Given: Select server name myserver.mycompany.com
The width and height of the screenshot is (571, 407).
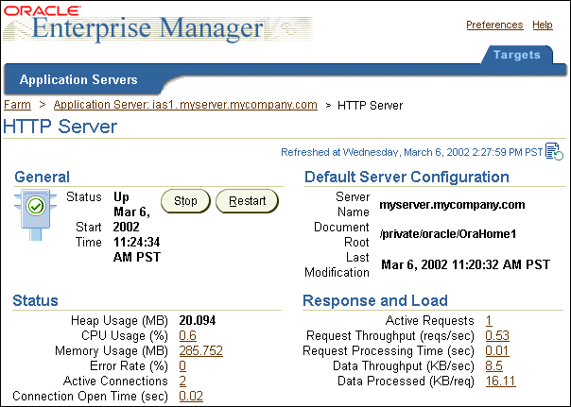Looking at the screenshot, I should point(452,205).
